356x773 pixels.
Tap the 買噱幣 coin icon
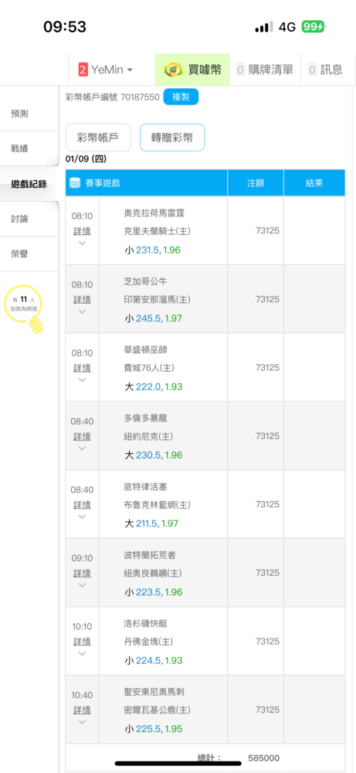173,70
